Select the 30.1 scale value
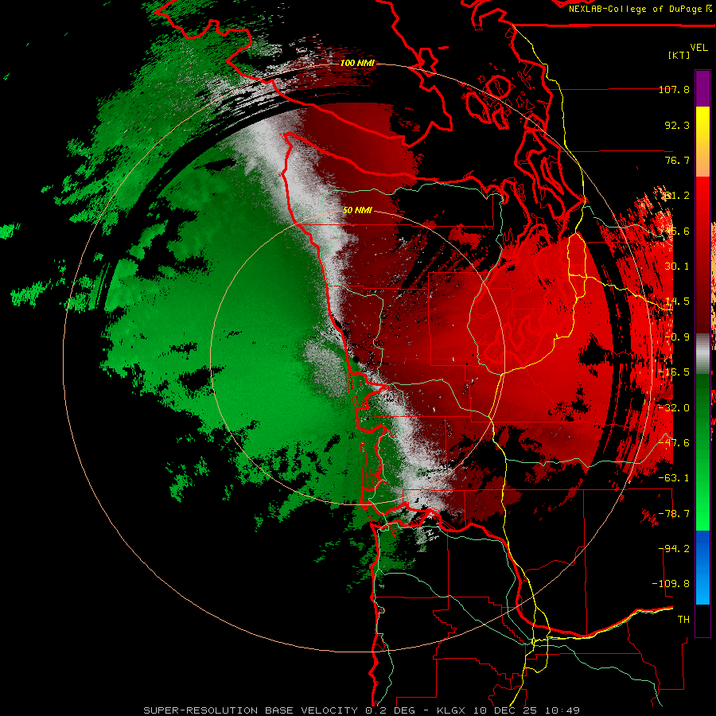The image size is (716, 716). click(677, 267)
